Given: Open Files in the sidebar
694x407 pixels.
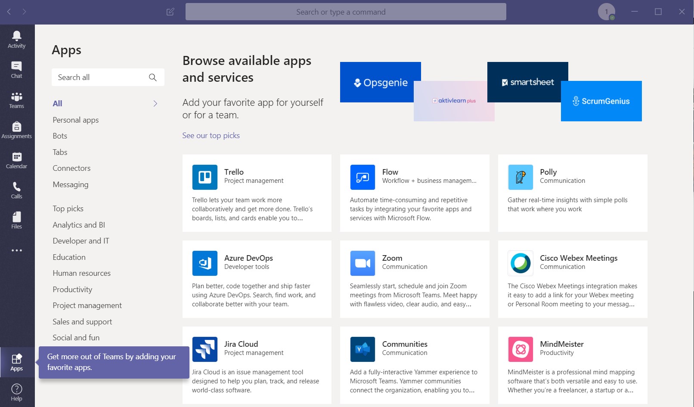Looking at the screenshot, I should (17, 220).
